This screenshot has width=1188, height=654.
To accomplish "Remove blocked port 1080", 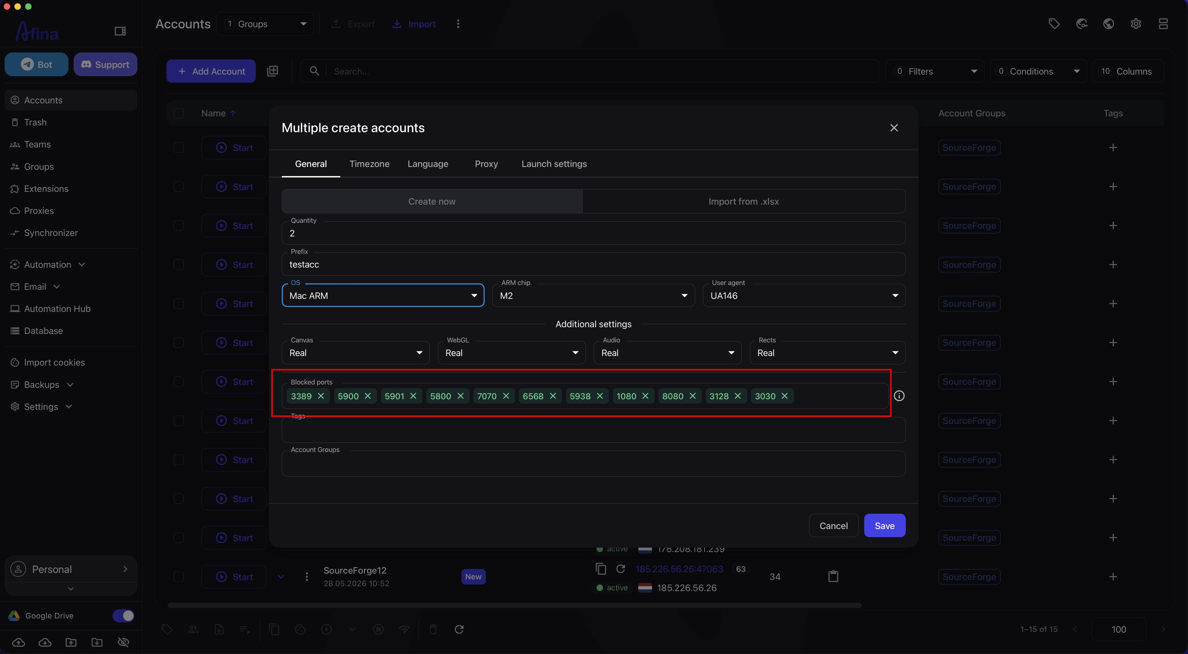I will [x=645, y=396].
